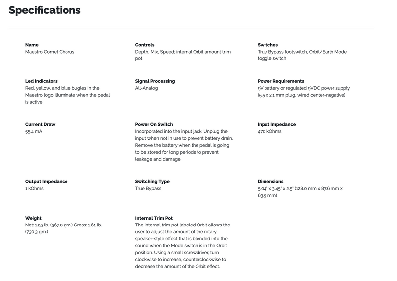This screenshot has height=281, width=397.
Task: Click the Power Requirements label
Action: coord(281,81)
